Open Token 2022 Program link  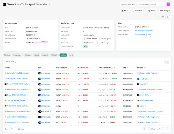point(144,31)
